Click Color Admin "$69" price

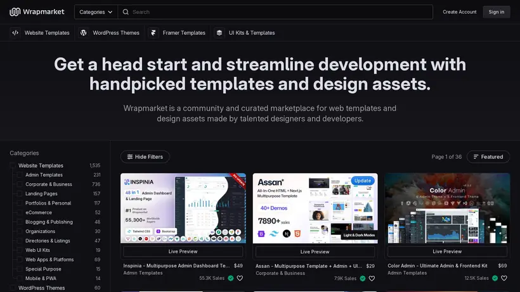(x=502, y=266)
